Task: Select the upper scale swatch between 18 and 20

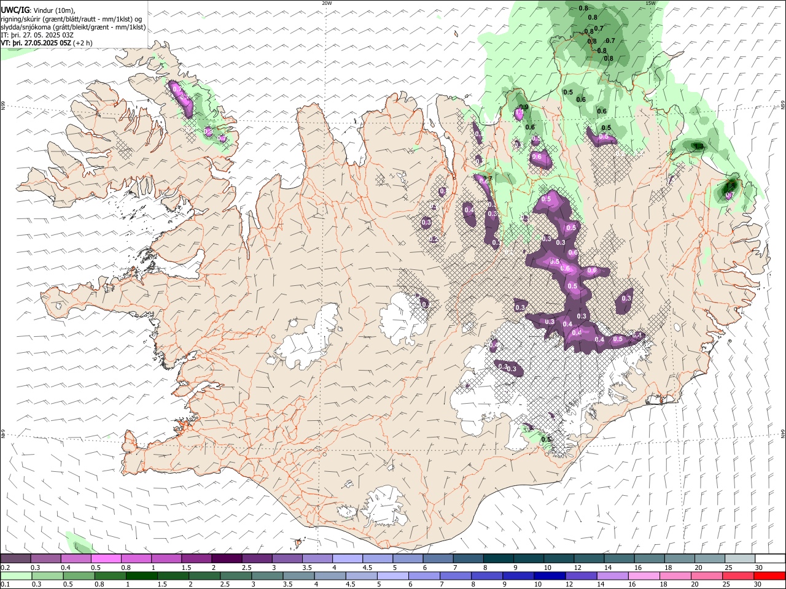Action: pos(680,559)
